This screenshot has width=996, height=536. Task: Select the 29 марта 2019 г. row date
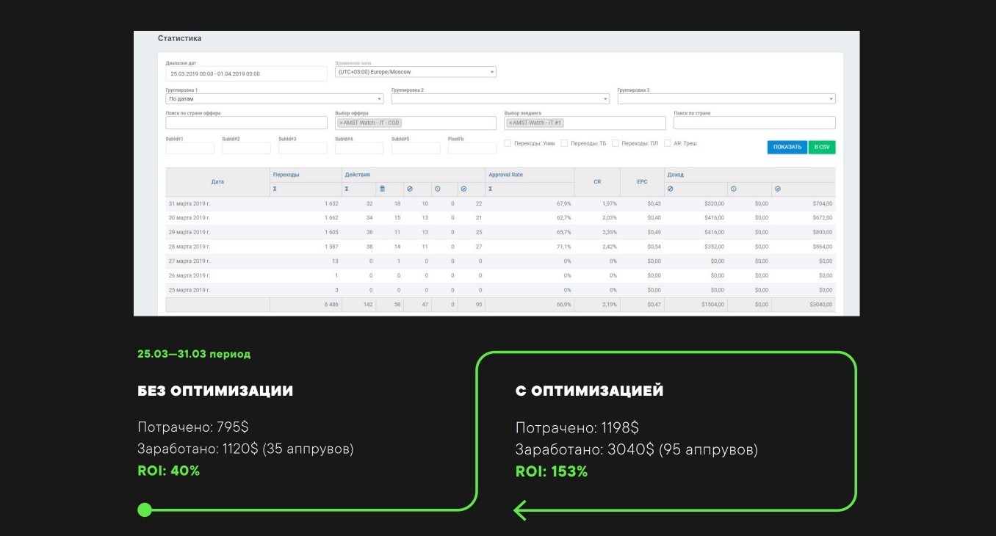tap(190, 232)
